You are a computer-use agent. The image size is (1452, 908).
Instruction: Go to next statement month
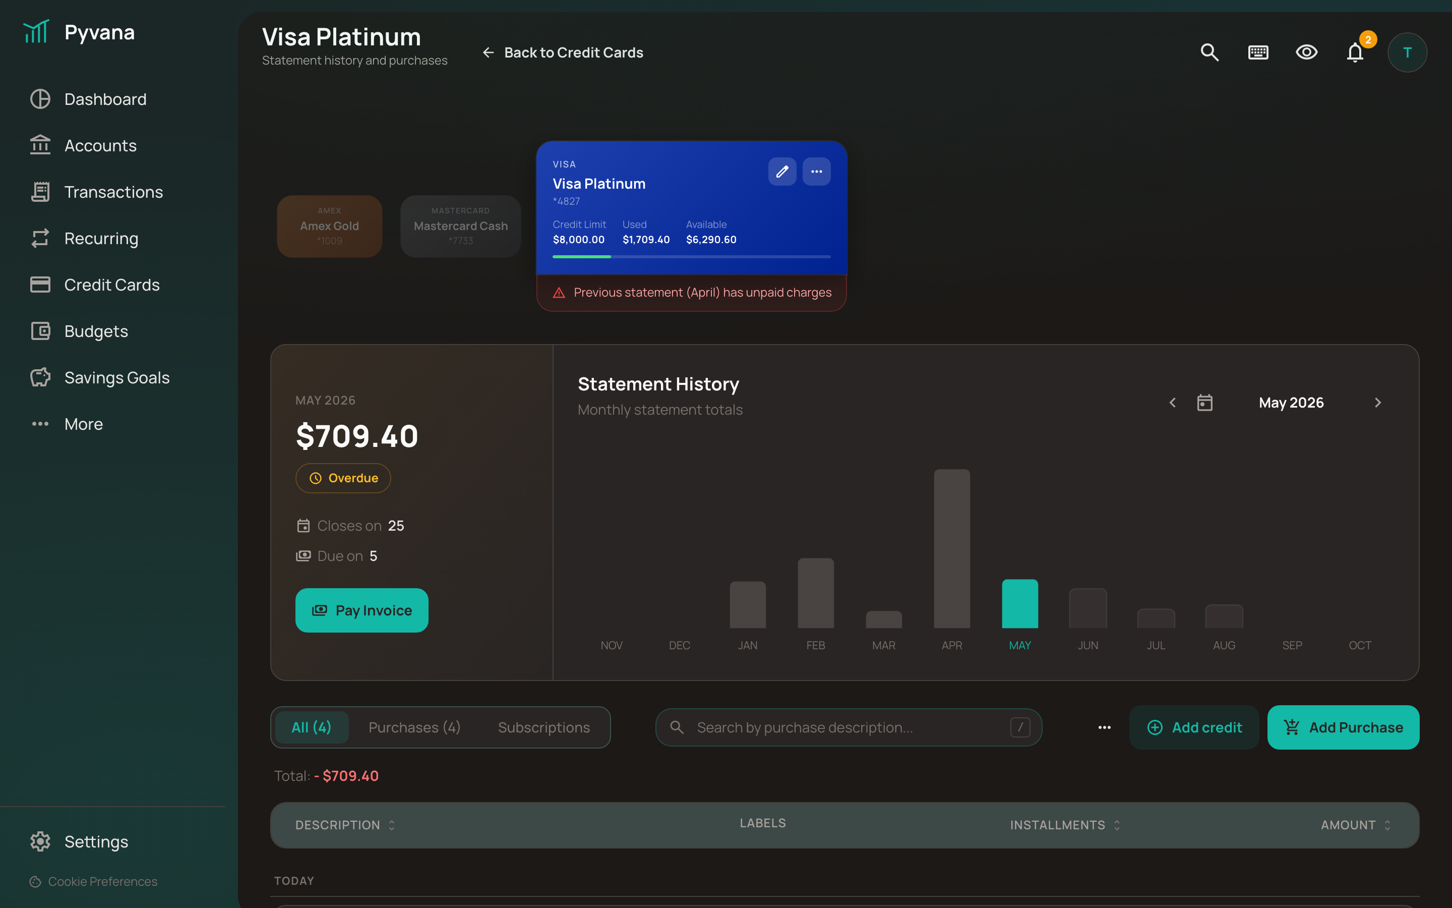click(1377, 403)
